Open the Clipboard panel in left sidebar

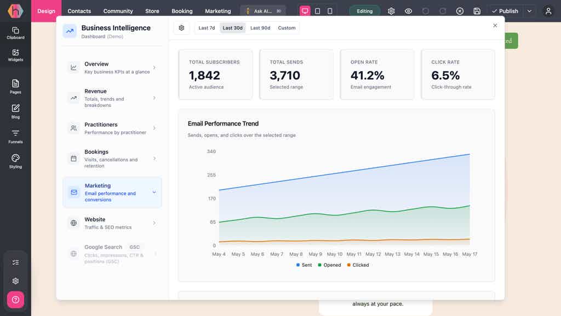tap(15, 33)
